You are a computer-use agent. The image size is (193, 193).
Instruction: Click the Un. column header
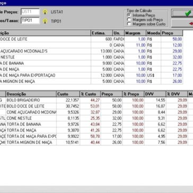(119, 33)
